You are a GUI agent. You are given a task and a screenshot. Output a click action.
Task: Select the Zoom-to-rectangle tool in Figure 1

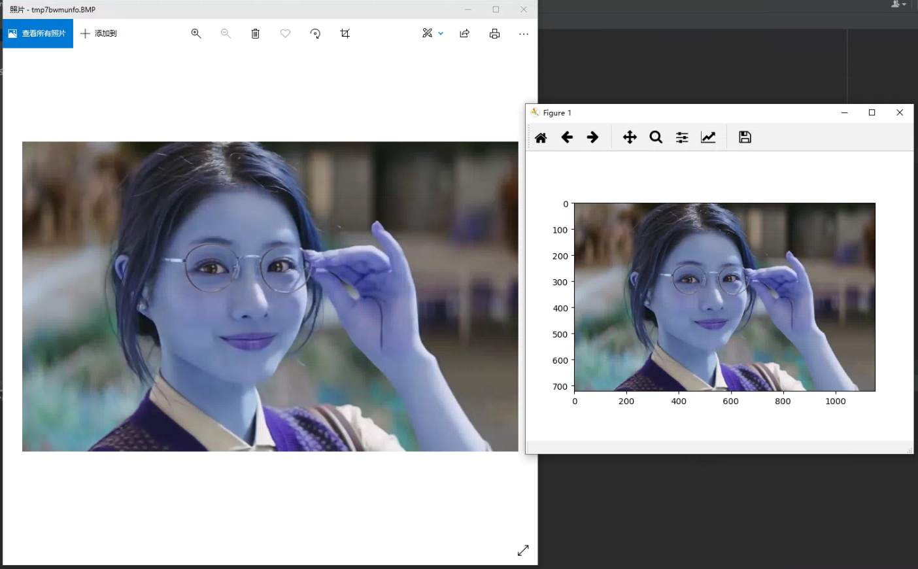pyautogui.click(x=656, y=137)
